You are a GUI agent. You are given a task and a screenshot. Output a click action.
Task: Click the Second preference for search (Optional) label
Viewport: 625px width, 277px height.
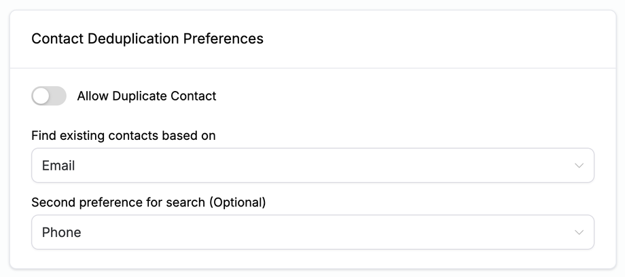(149, 202)
